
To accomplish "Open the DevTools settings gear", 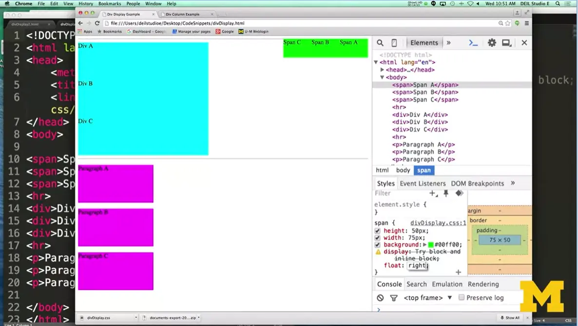I will coord(492,43).
